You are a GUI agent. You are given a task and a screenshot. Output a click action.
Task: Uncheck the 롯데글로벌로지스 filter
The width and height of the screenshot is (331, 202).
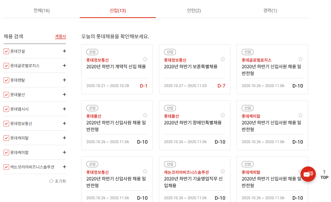tap(6, 66)
